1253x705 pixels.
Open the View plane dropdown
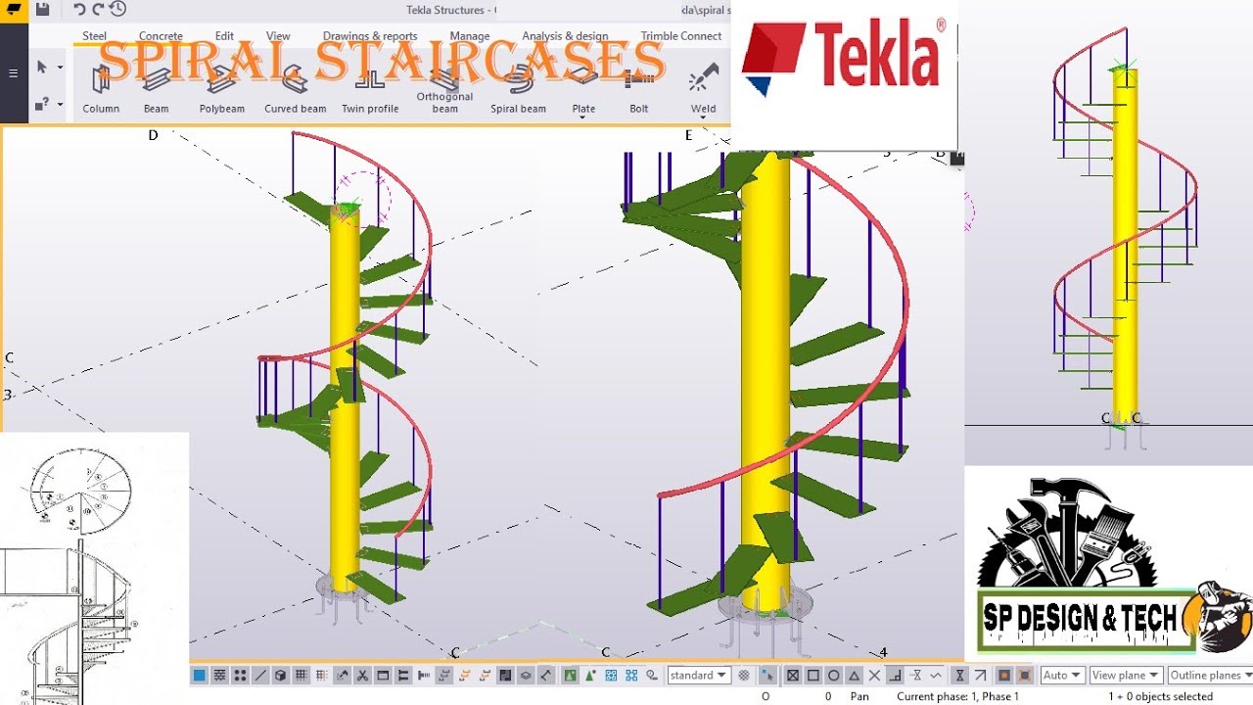(1126, 676)
